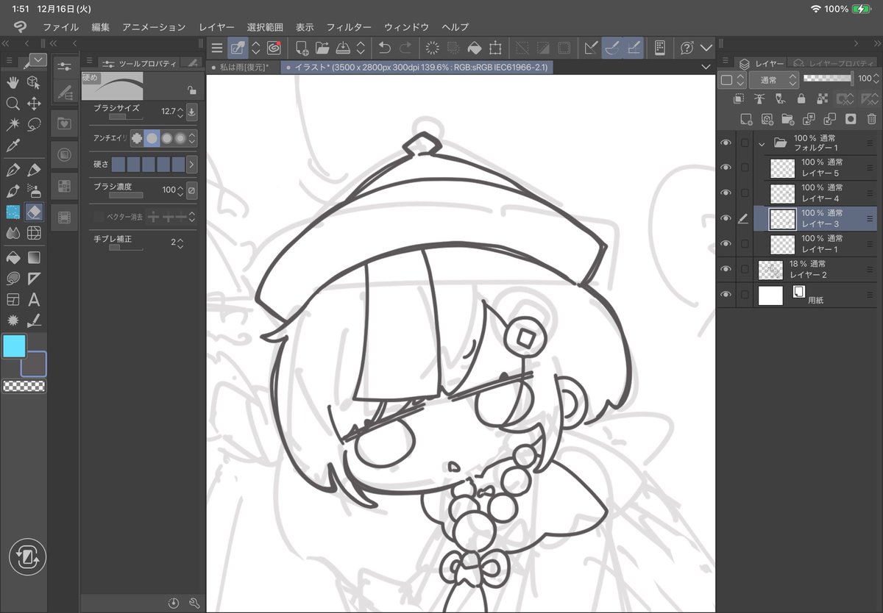Screen dimensions: 883x613
Task: Check the selection box for レイヤー 2
Action: click(x=745, y=269)
